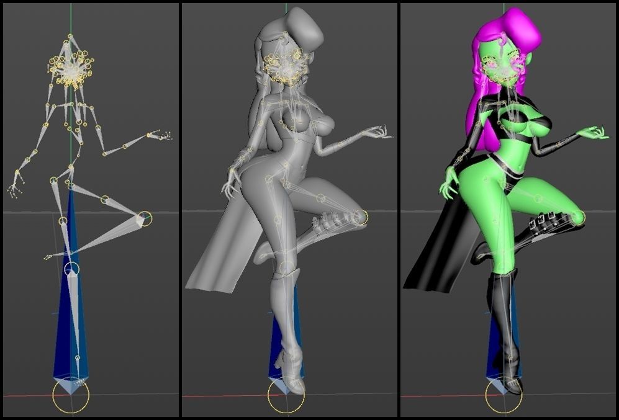Select the knee control circle on the colored model

coord(577,217)
